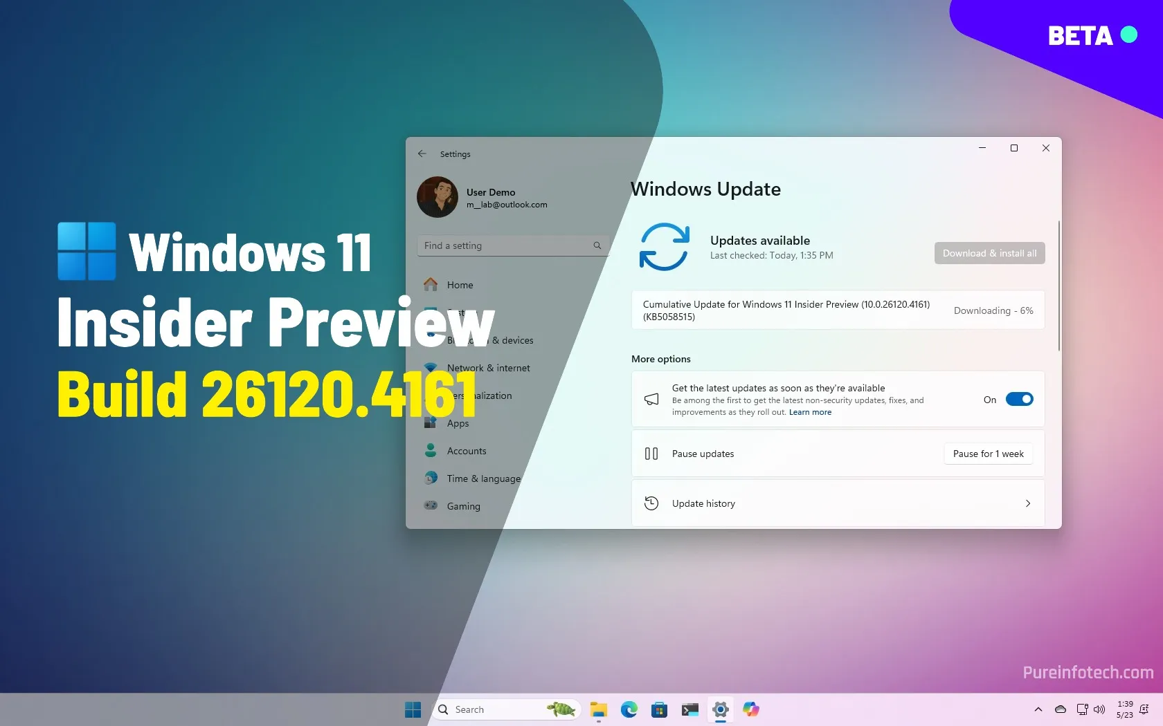Click the Accounts person icon
Image resolution: width=1163 pixels, height=726 pixels.
click(x=431, y=450)
